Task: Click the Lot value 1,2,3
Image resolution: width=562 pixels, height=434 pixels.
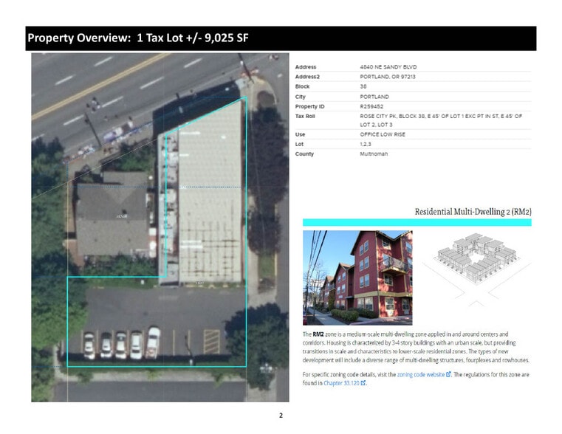Action: 366,145
